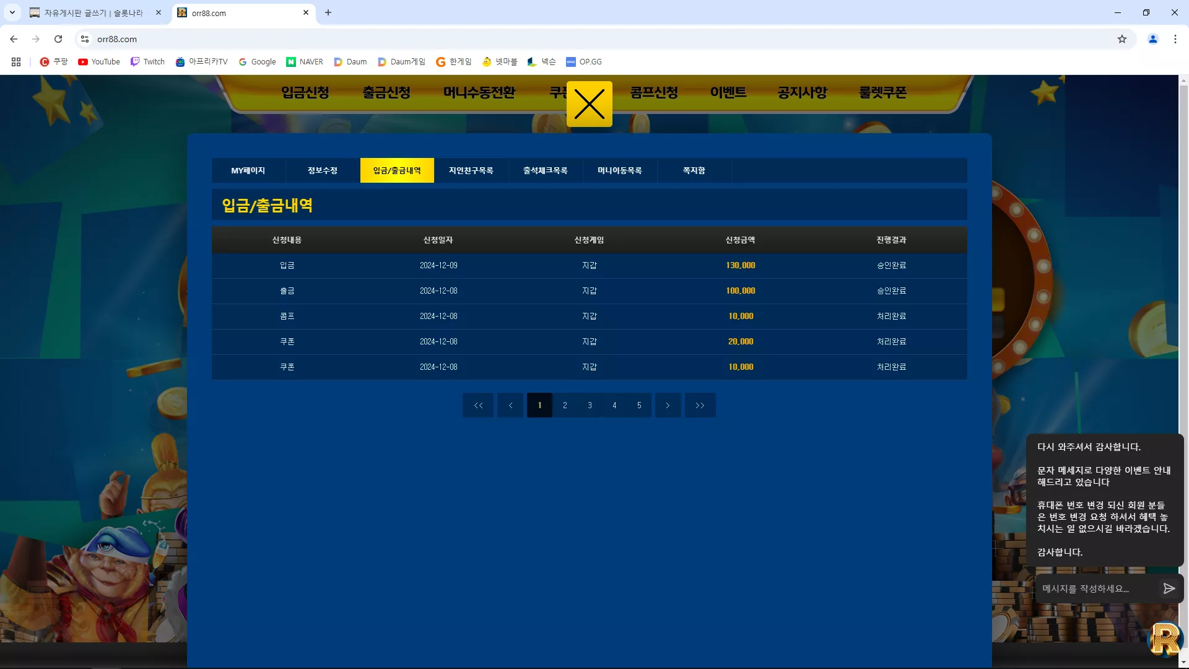Viewport: 1189px width, 669px height.
Task: Switch to the 머니이동목록 tab
Action: [x=620, y=170]
